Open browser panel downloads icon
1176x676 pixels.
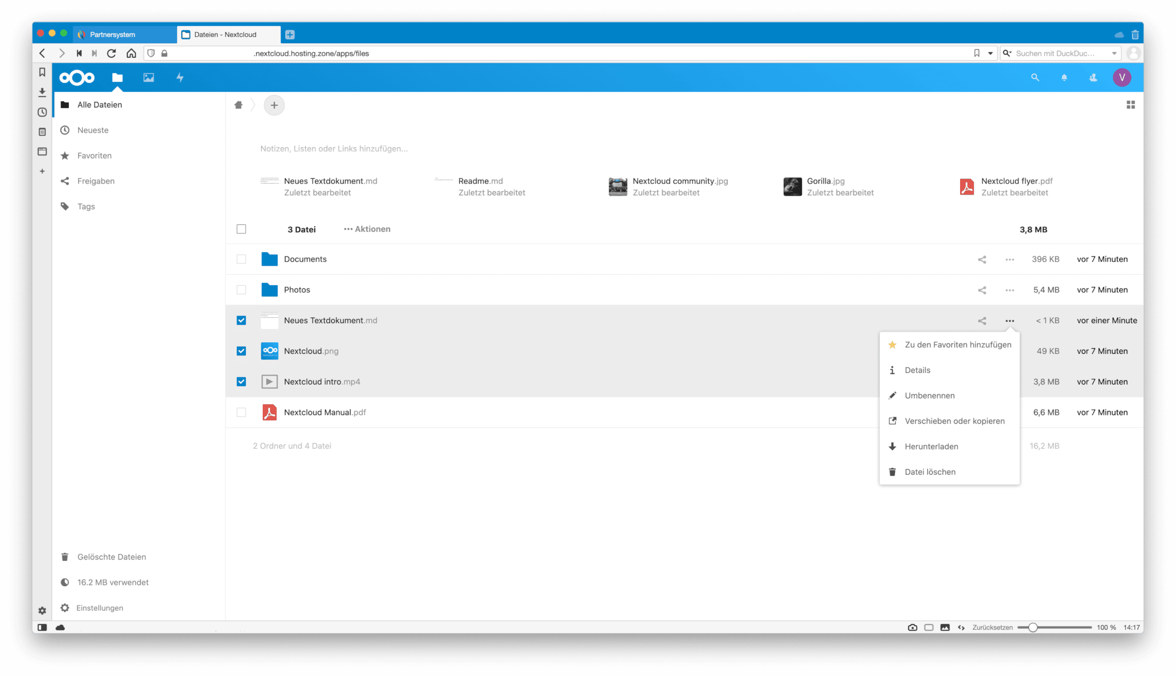coord(42,92)
